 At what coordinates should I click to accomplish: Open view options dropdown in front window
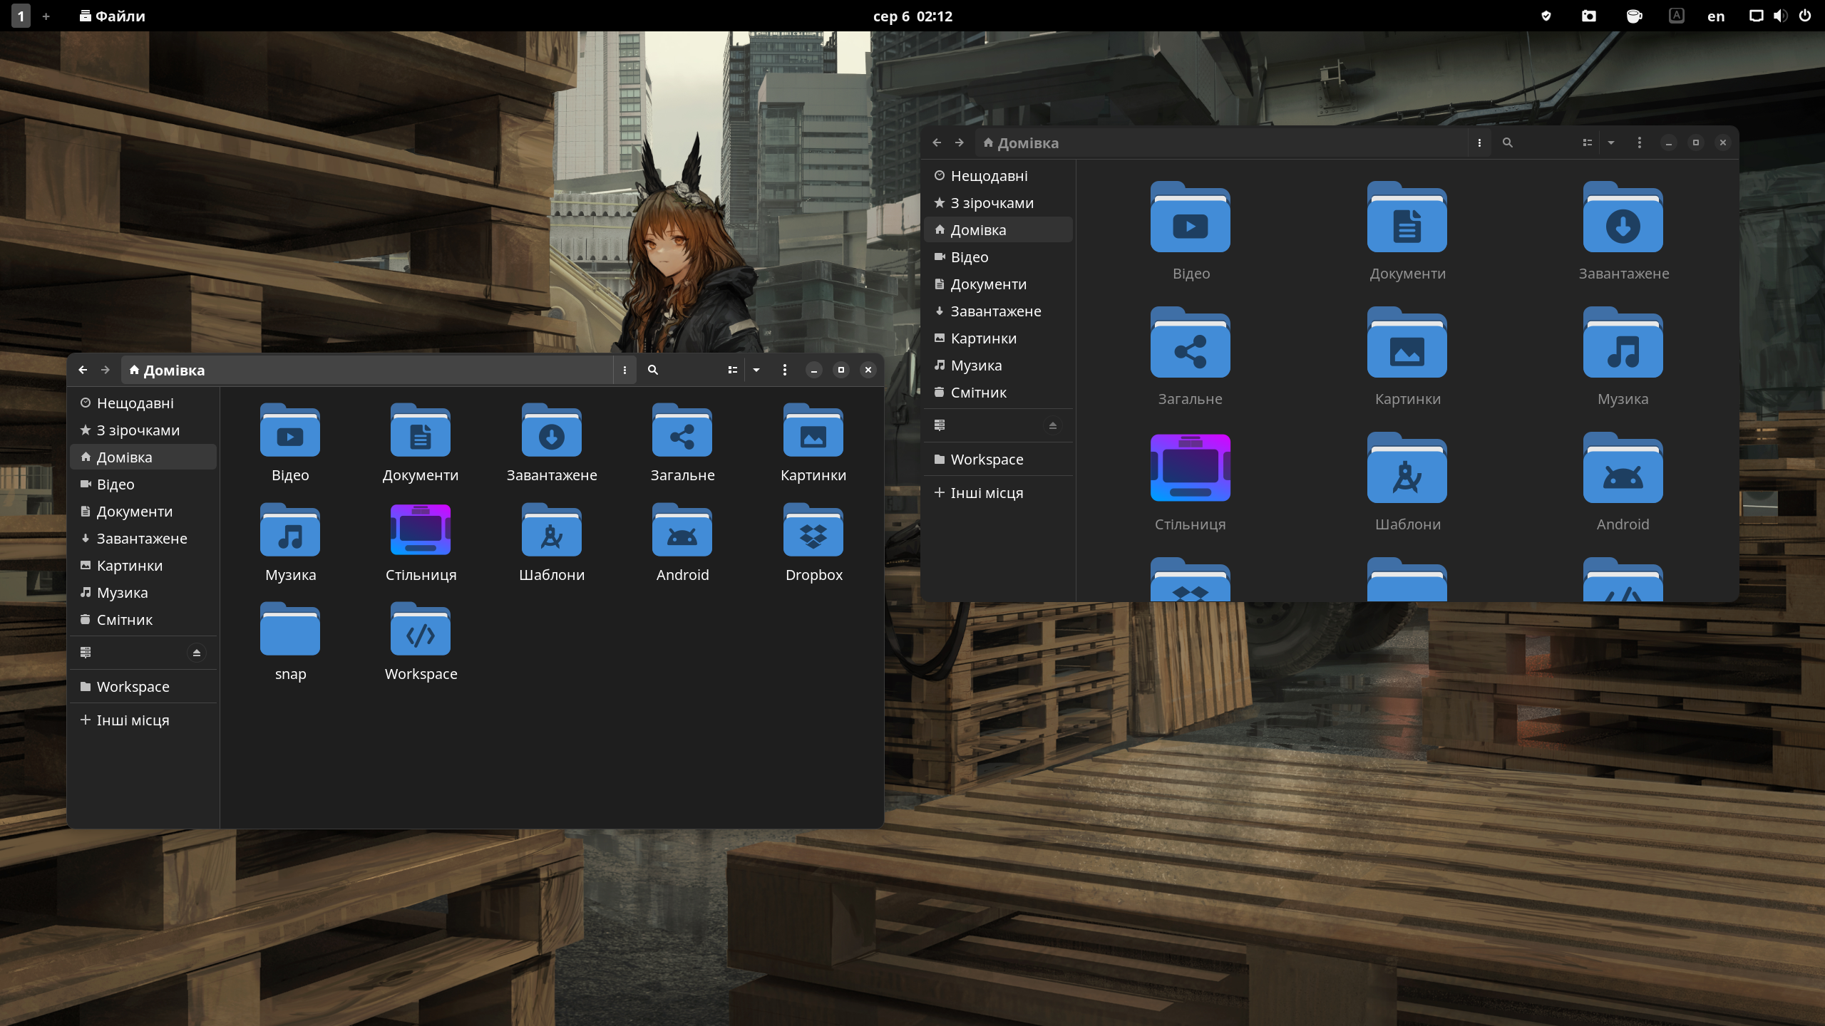tap(756, 370)
